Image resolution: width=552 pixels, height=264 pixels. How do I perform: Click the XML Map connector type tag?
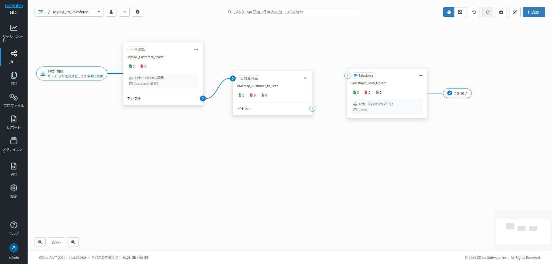(x=249, y=78)
